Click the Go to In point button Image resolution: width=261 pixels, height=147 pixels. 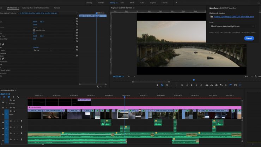182,85
